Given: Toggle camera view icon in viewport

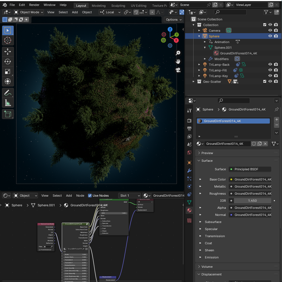Looking at the screenshot, I should coord(178,70).
